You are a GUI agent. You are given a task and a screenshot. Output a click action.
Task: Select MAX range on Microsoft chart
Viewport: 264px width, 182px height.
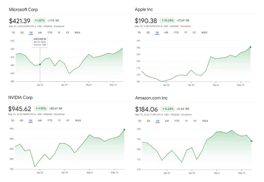(x=77, y=32)
